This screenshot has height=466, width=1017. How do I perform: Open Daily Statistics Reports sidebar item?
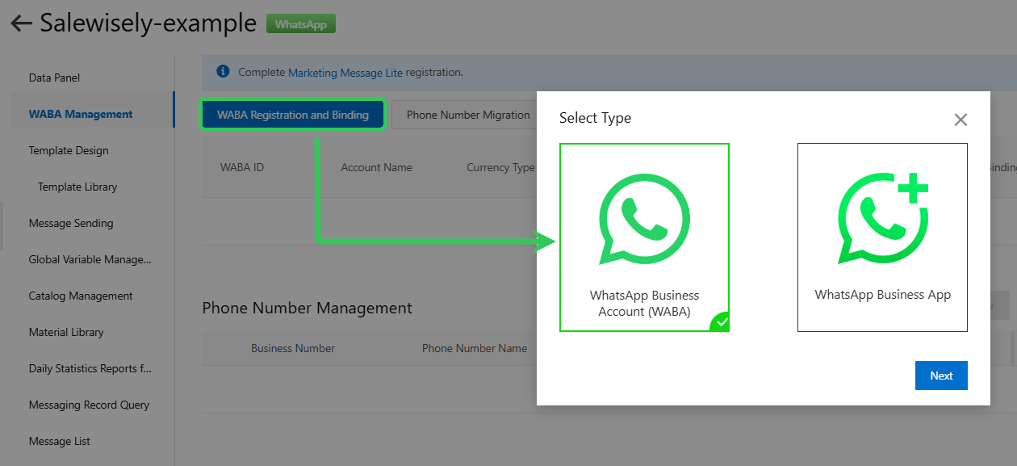[x=90, y=368]
